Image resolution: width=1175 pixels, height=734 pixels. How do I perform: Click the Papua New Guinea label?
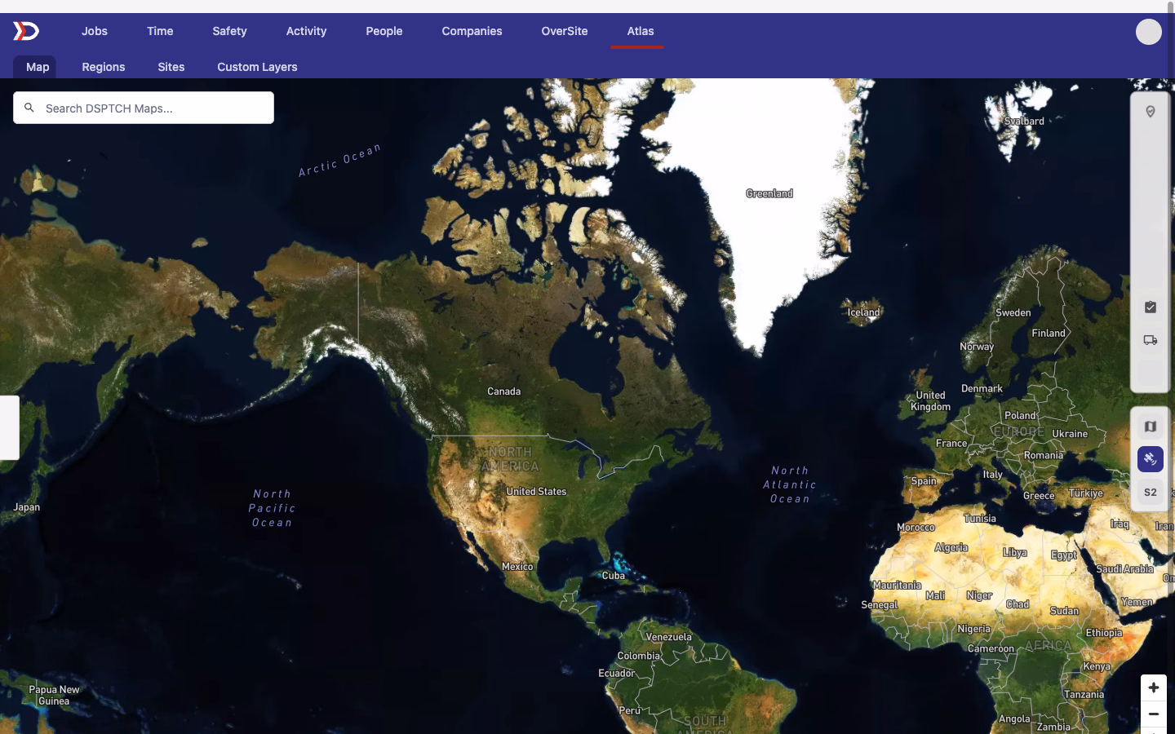pyautogui.click(x=54, y=695)
